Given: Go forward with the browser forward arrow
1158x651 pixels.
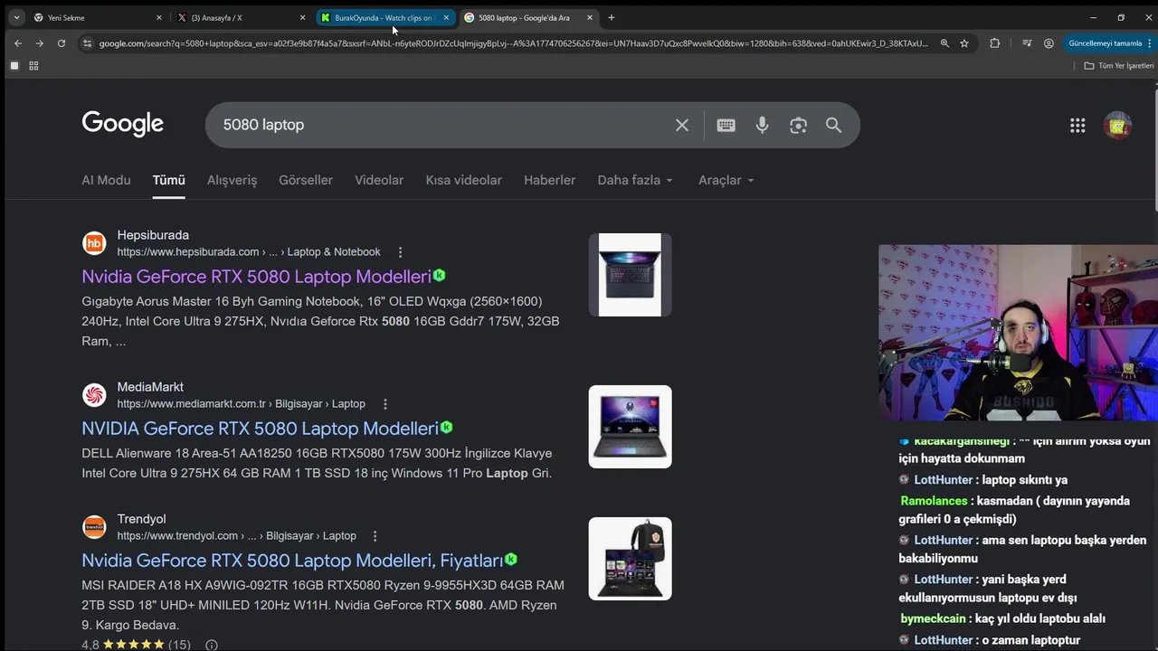Looking at the screenshot, I should pos(40,43).
